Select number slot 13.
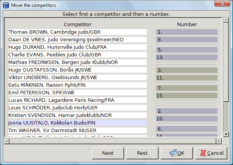 pyautogui.click(x=186, y=58)
